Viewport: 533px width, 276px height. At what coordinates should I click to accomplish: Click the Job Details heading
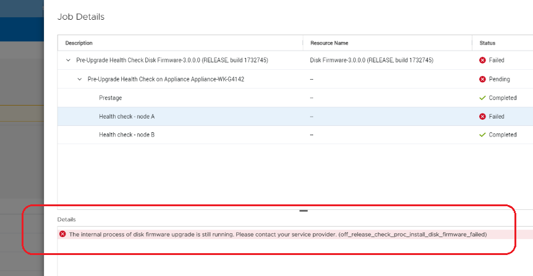[x=81, y=17]
